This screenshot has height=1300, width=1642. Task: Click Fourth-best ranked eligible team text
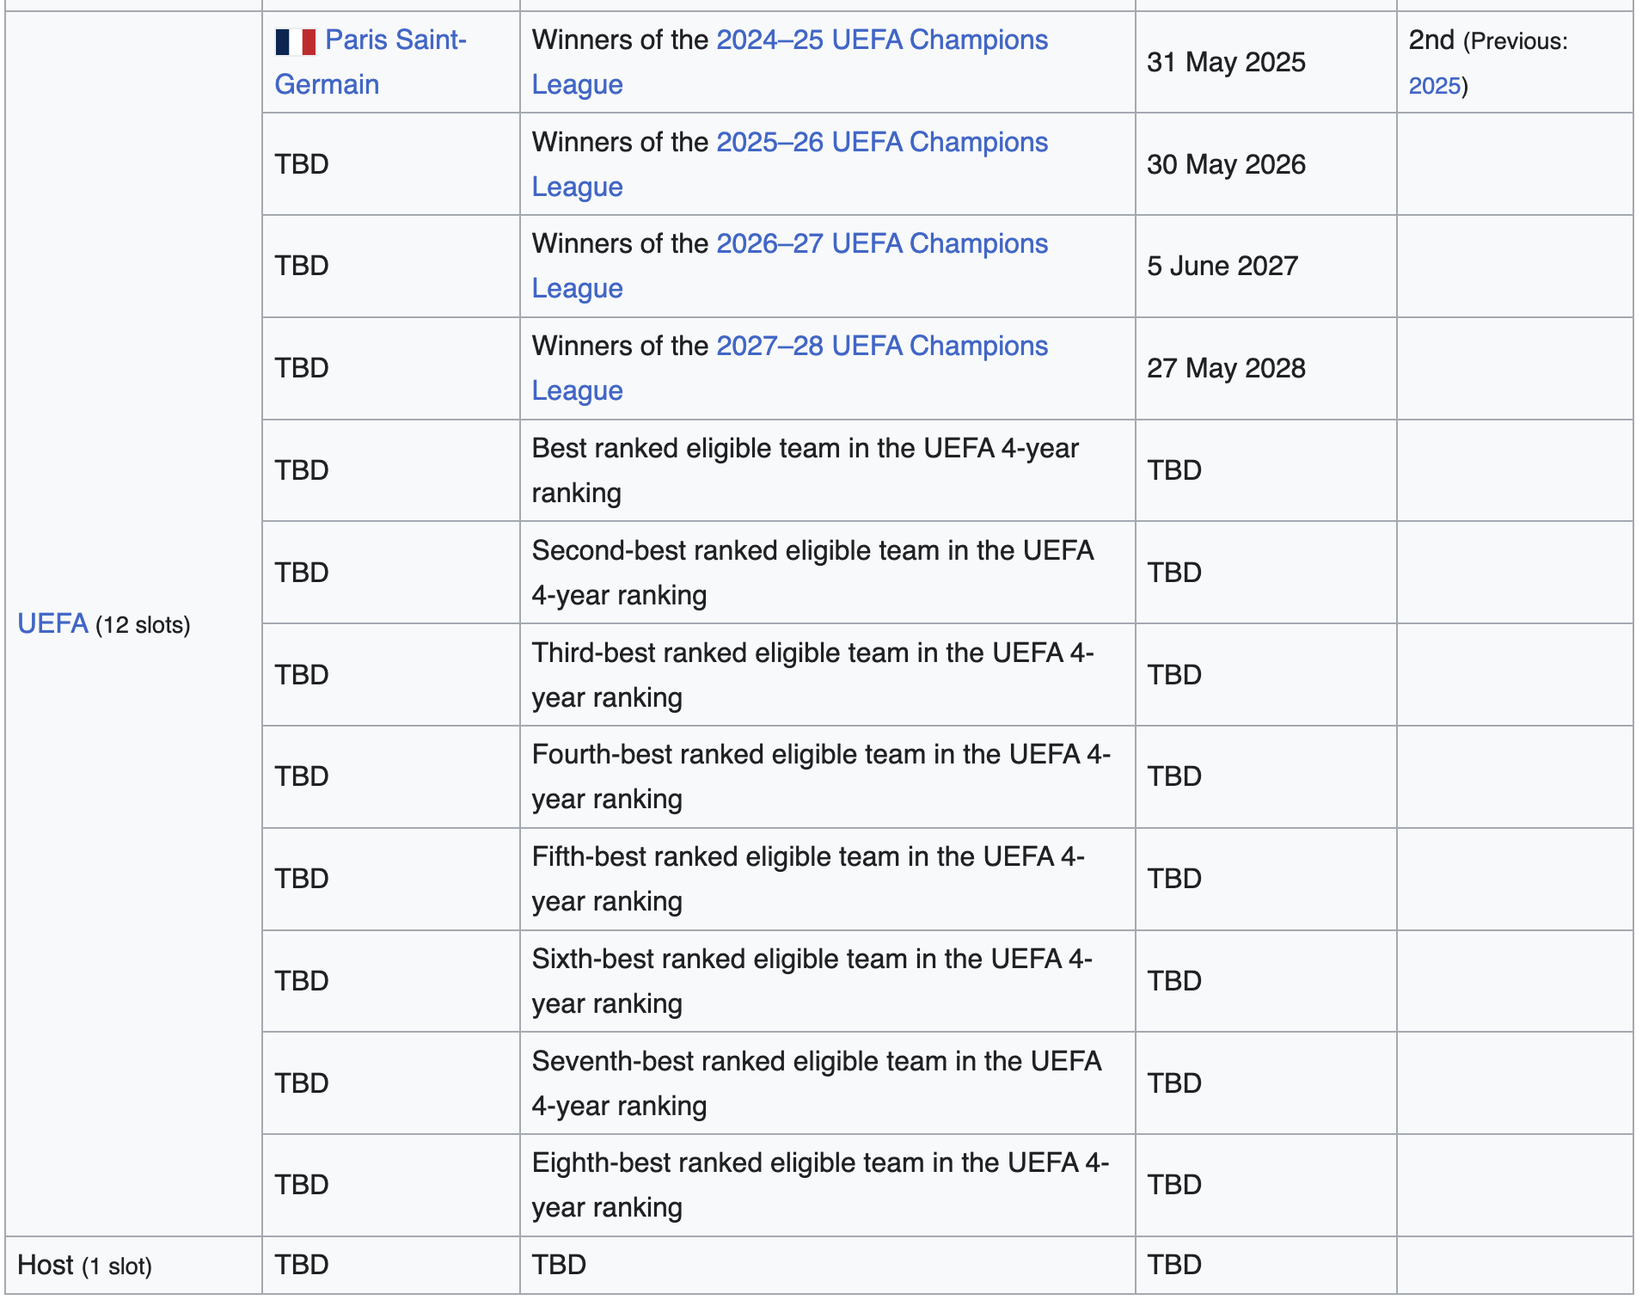click(x=822, y=776)
